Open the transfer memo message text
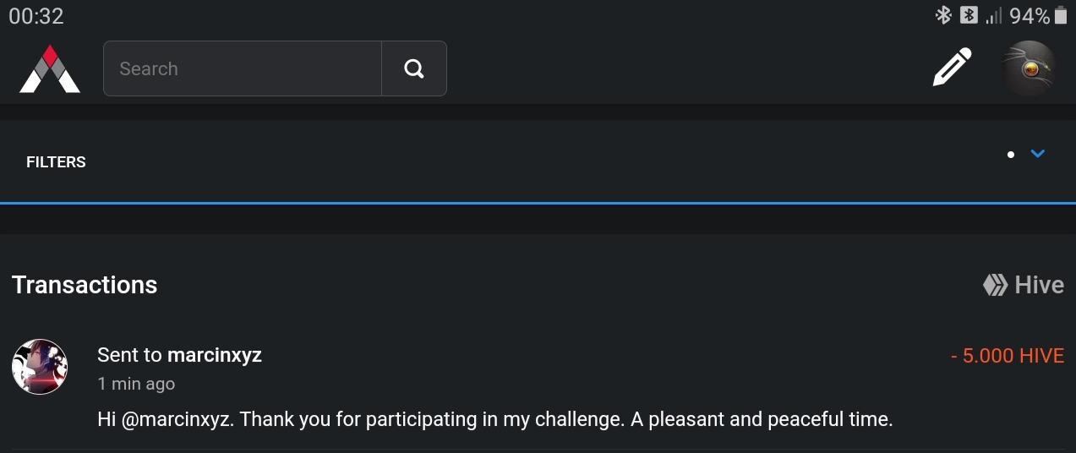The width and height of the screenshot is (1076, 453). (495, 419)
